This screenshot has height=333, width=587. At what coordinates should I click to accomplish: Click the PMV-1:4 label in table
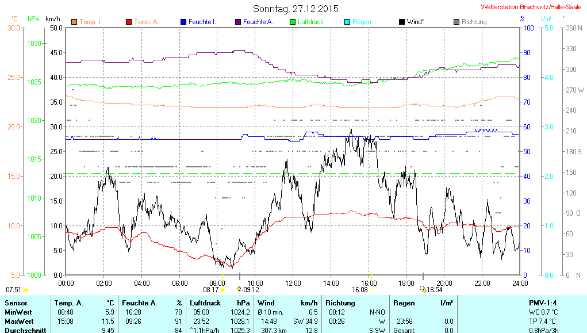pos(543,303)
